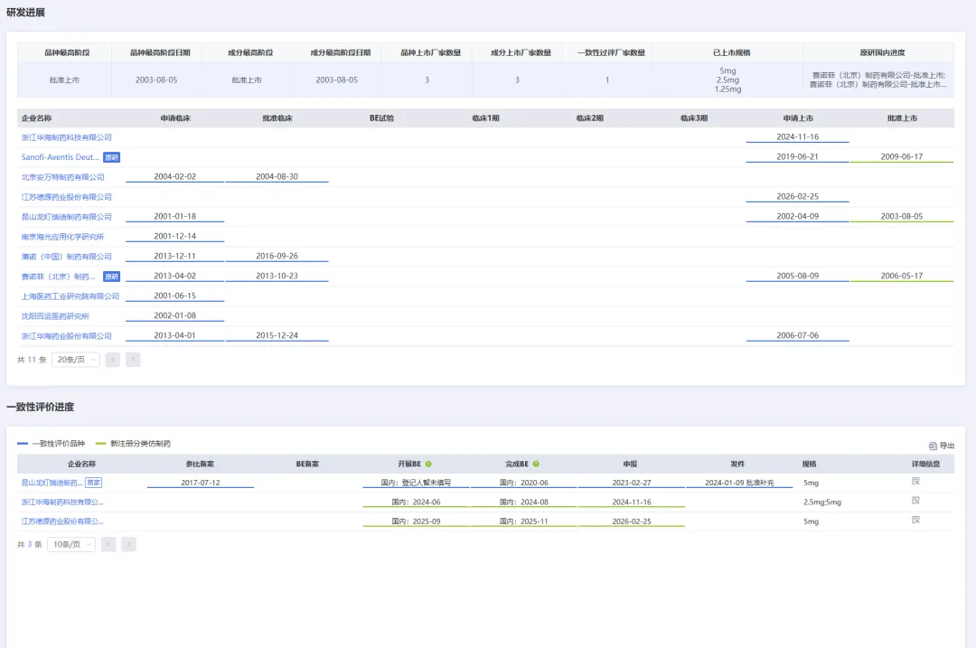This screenshot has height=648, width=976.
Task: Open 浙江华海制药科技有限公司 in the progress table
Action: pos(67,137)
